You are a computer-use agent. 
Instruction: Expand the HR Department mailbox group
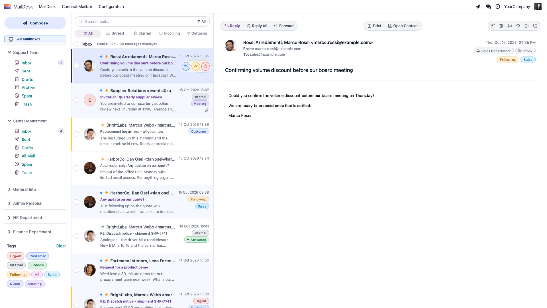(x=9, y=218)
